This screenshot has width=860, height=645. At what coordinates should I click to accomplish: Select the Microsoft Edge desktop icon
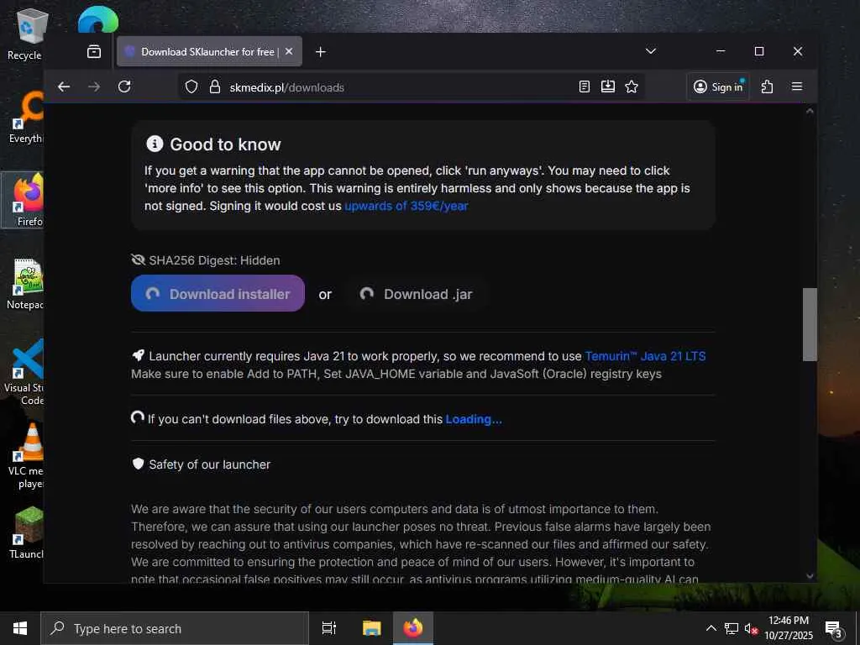(x=98, y=20)
